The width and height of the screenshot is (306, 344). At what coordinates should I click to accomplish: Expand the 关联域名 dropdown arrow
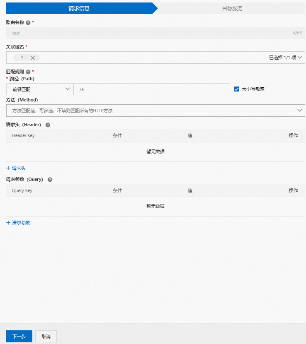pos(300,58)
